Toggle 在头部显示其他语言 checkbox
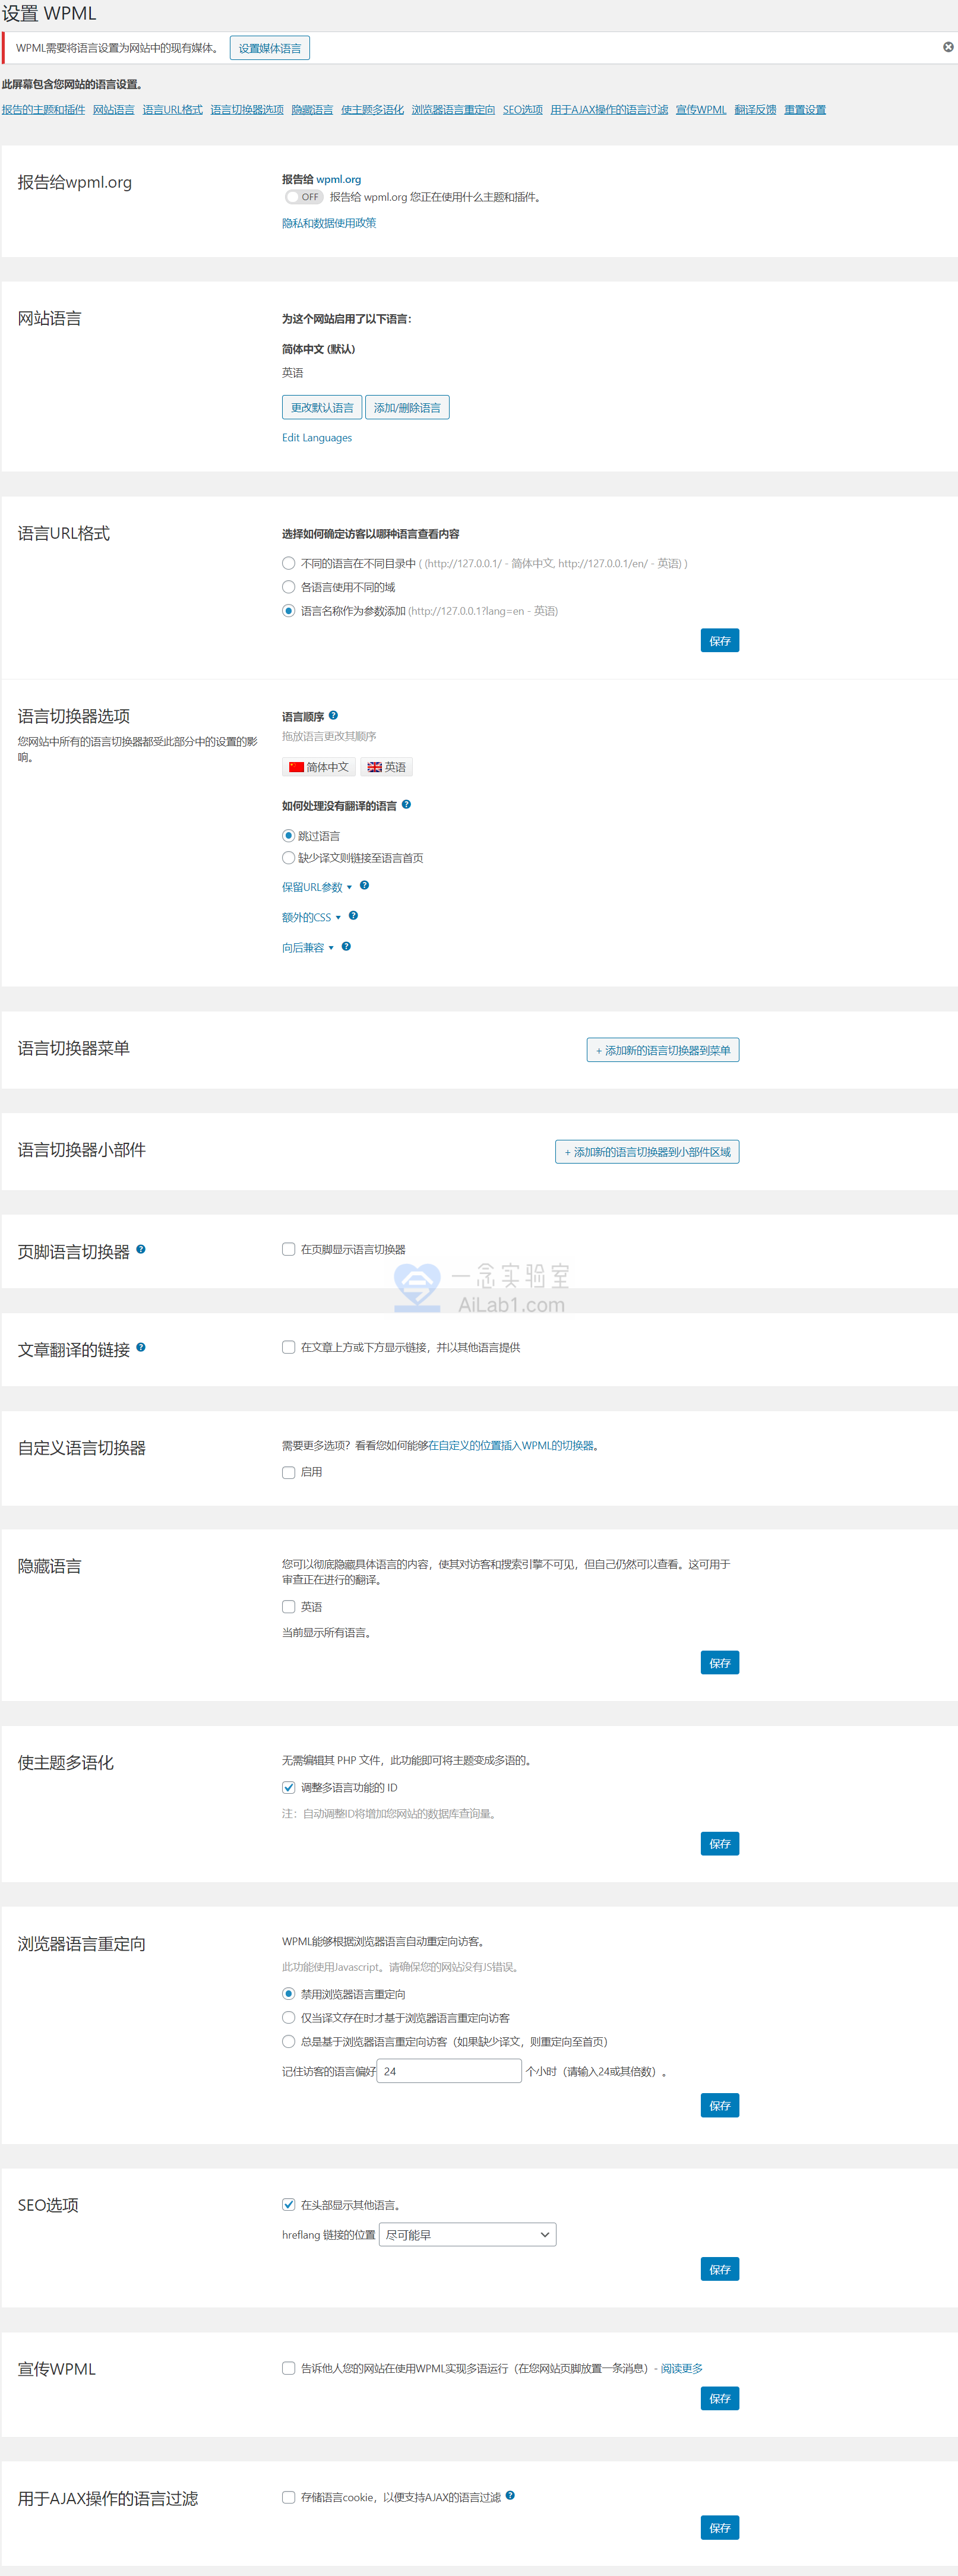This screenshot has width=958, height=2576. (x=289, y=2204)
